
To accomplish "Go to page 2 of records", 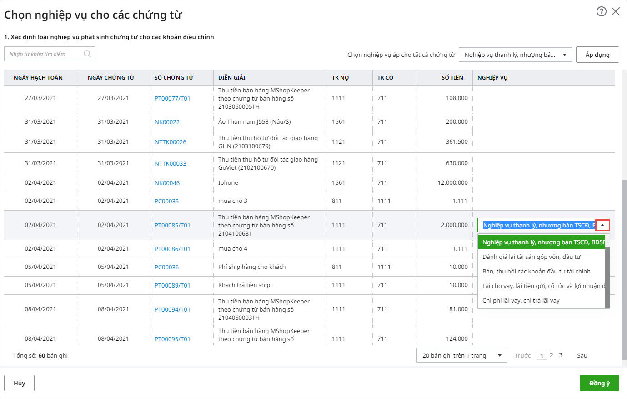I will point(552,355).
